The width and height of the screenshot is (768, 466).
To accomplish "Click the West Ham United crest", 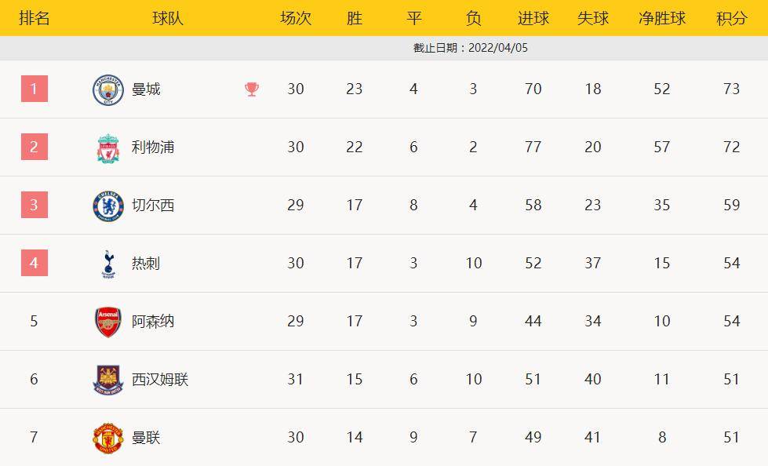I will [x=108, y=380].
